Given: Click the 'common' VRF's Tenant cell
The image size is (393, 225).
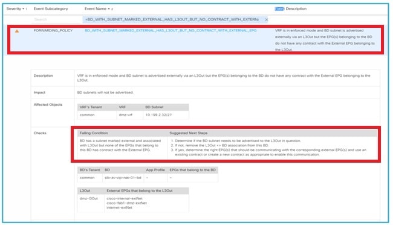Looking at the screenshot, I should click(87, 115).
